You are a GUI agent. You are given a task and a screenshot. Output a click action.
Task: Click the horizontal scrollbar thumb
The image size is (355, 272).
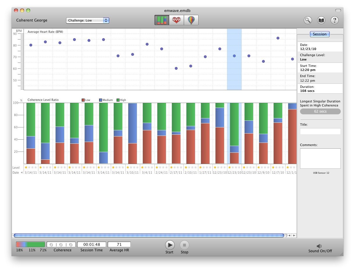point(149,235)
